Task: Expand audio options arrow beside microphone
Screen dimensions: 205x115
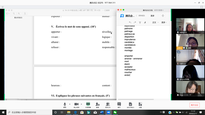Action: pyautogui.click(x=70, y=104)
